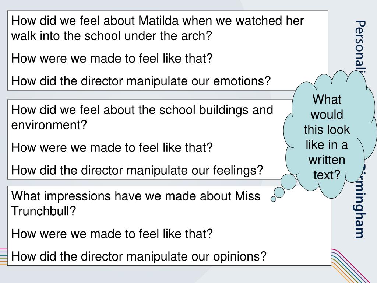This screenshot has height=283, width=377.
Task: Click 'manipulate our feelings?' question
Action: (137, 170)
